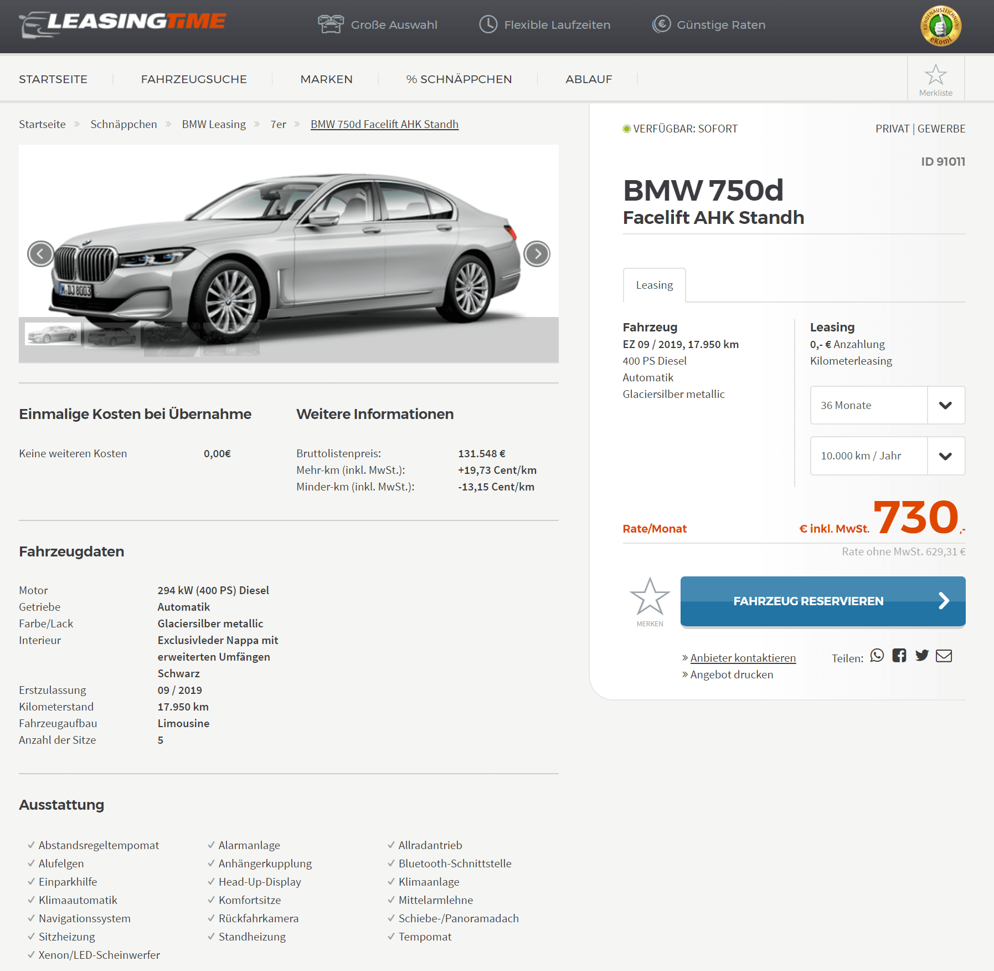The width and height of the screenshot is (994, 971).
Task: Click the Anhängerkupplung equipment entry
Action: coord(265,863)
